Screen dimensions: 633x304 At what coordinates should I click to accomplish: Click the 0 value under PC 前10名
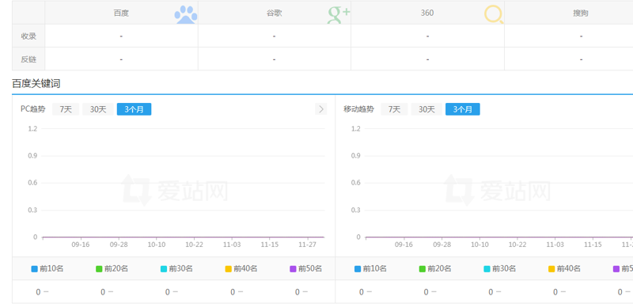tap(38, 292)
